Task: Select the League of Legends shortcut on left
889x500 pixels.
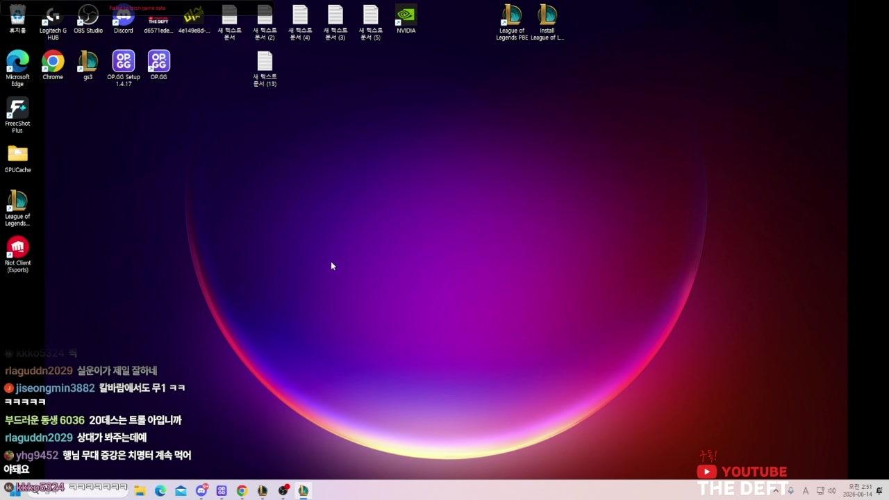Action: pos(17,208)
